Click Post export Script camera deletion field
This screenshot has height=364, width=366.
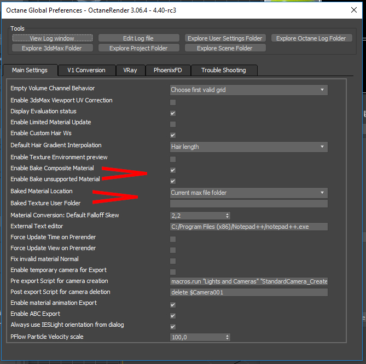248,292
